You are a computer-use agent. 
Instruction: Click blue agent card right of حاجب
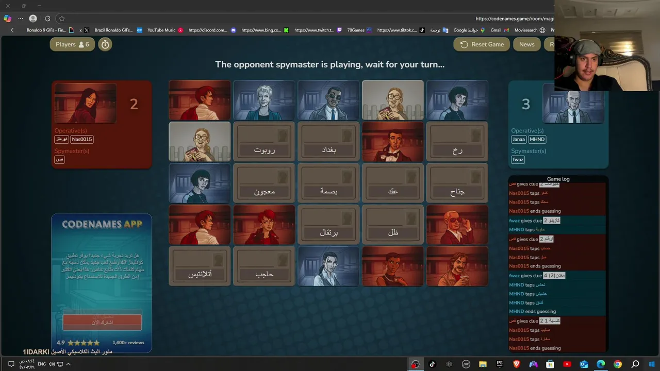(328, 266)
